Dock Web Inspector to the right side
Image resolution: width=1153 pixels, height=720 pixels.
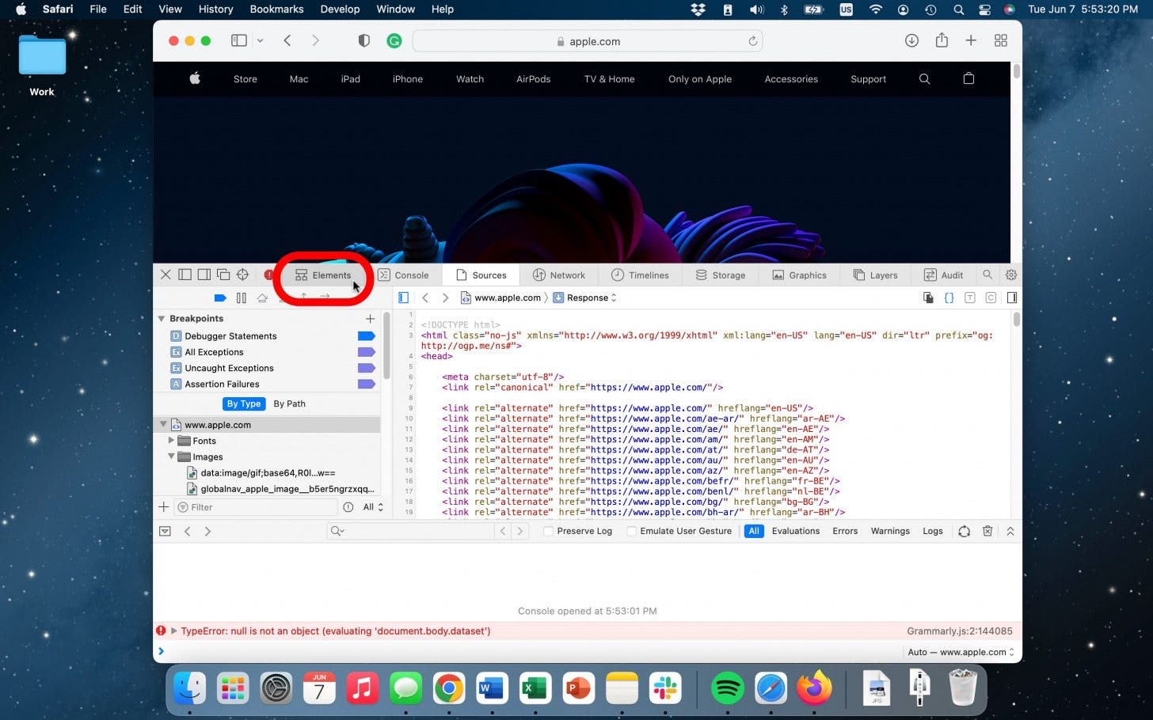pos(204,275)
